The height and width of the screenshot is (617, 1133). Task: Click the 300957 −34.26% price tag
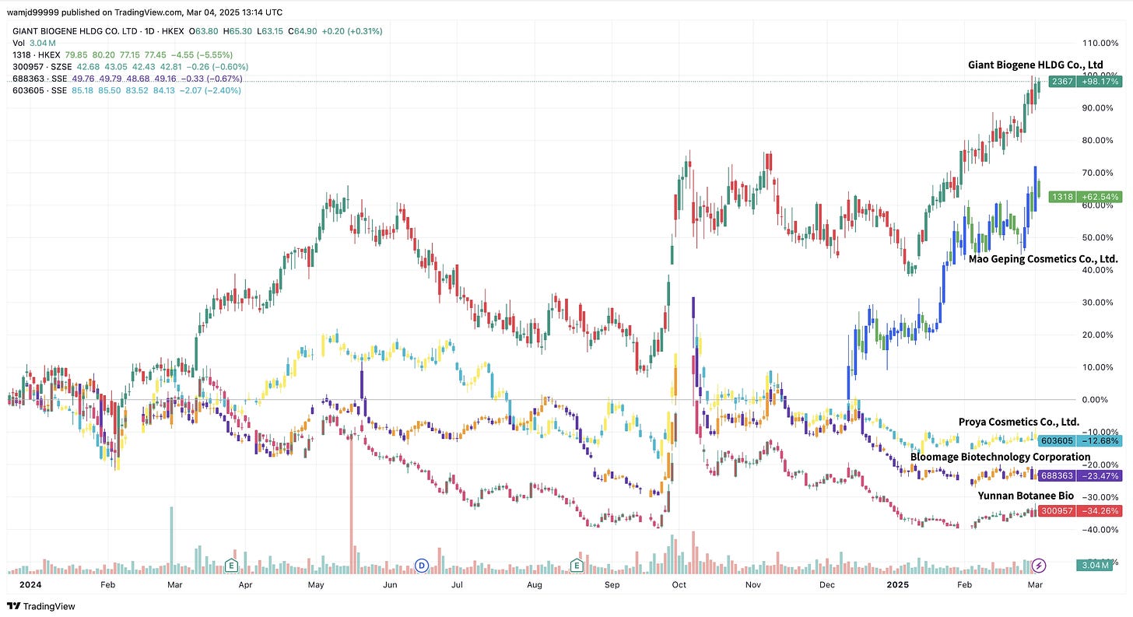[x=1079, y=510]
